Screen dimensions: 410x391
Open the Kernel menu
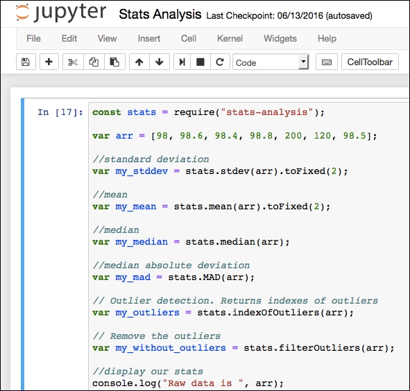tap(230, 39)
